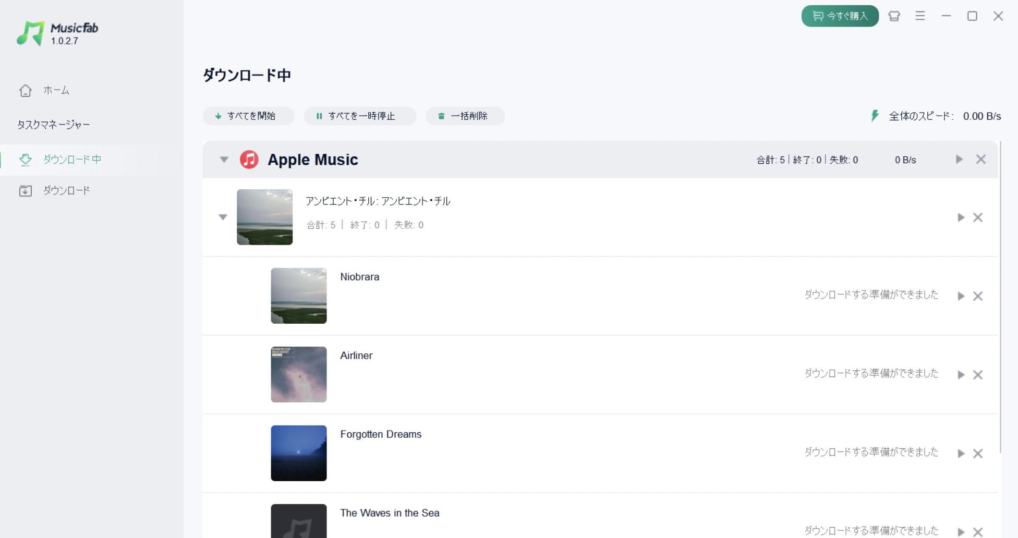Viewport: 1018px width, 538px height.
Task: Click the Airliner album art thumbnail
Action: click(x=298, y=374)
